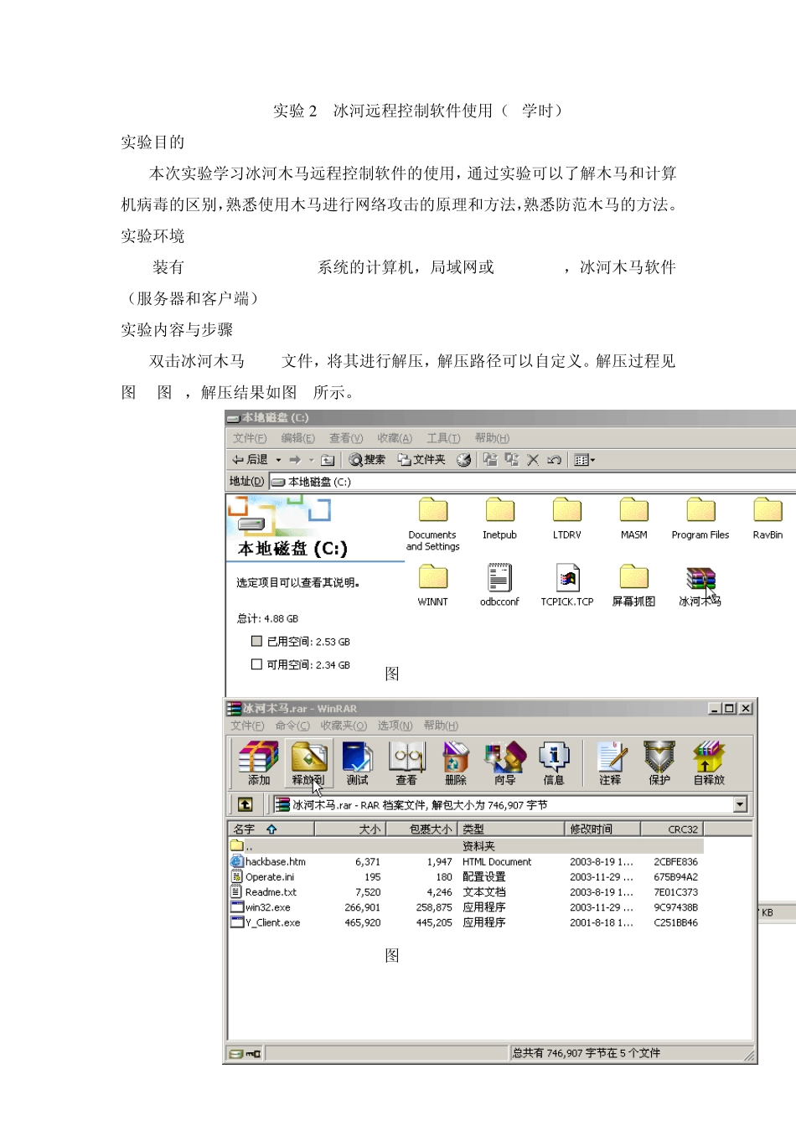Open WinRAR's 收藏夹(O) menu
Screen dimensions: 796x1126
pyautogui.click(x=344, y=726)
